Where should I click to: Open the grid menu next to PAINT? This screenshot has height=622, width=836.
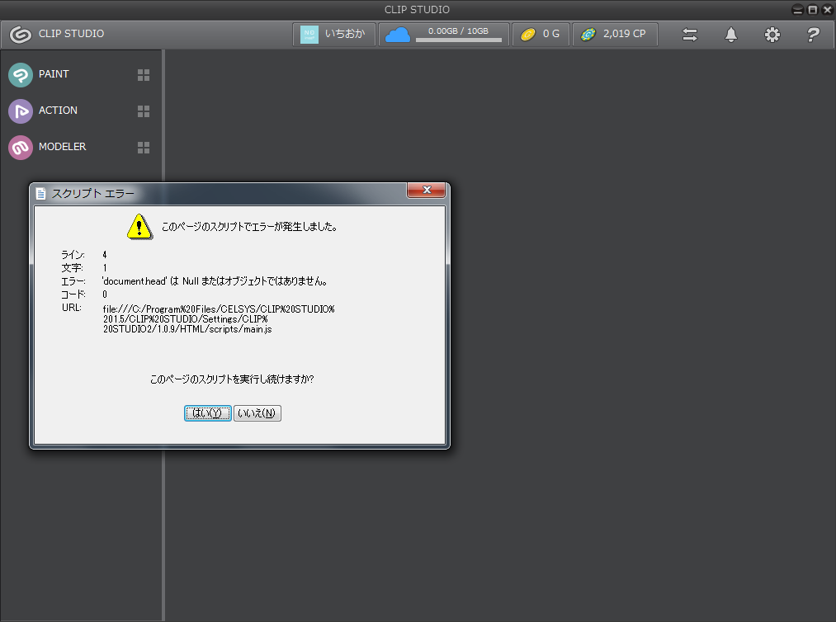pyautogui.click(x=144, y=75)
